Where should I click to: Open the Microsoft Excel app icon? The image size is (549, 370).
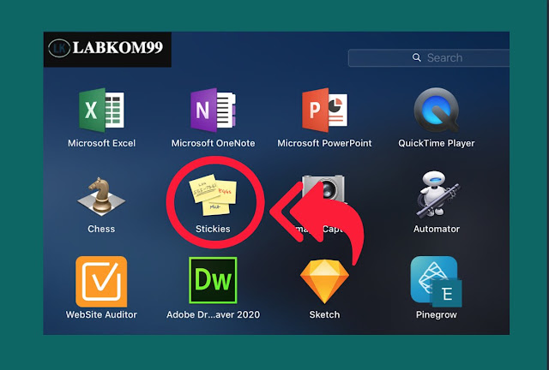tap(101, 110)
